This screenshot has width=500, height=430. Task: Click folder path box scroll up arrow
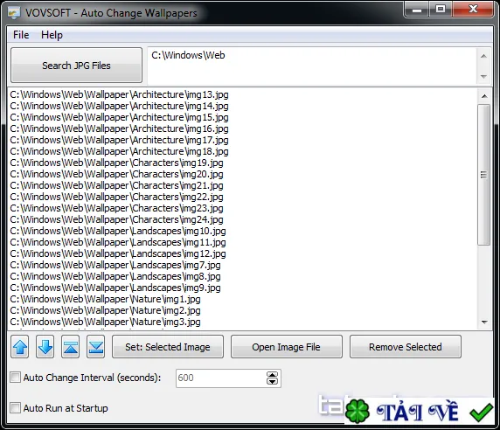click(x=483, y=56)
